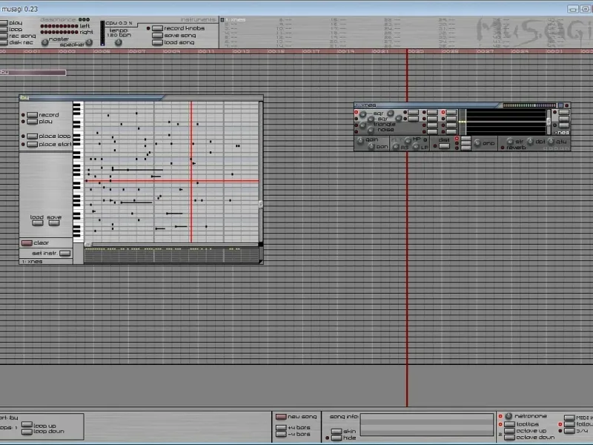This screenshot has width=593, height=445.
Task: Turn the noise oscillator knob in xnes
Action: (x=371, y=131)
